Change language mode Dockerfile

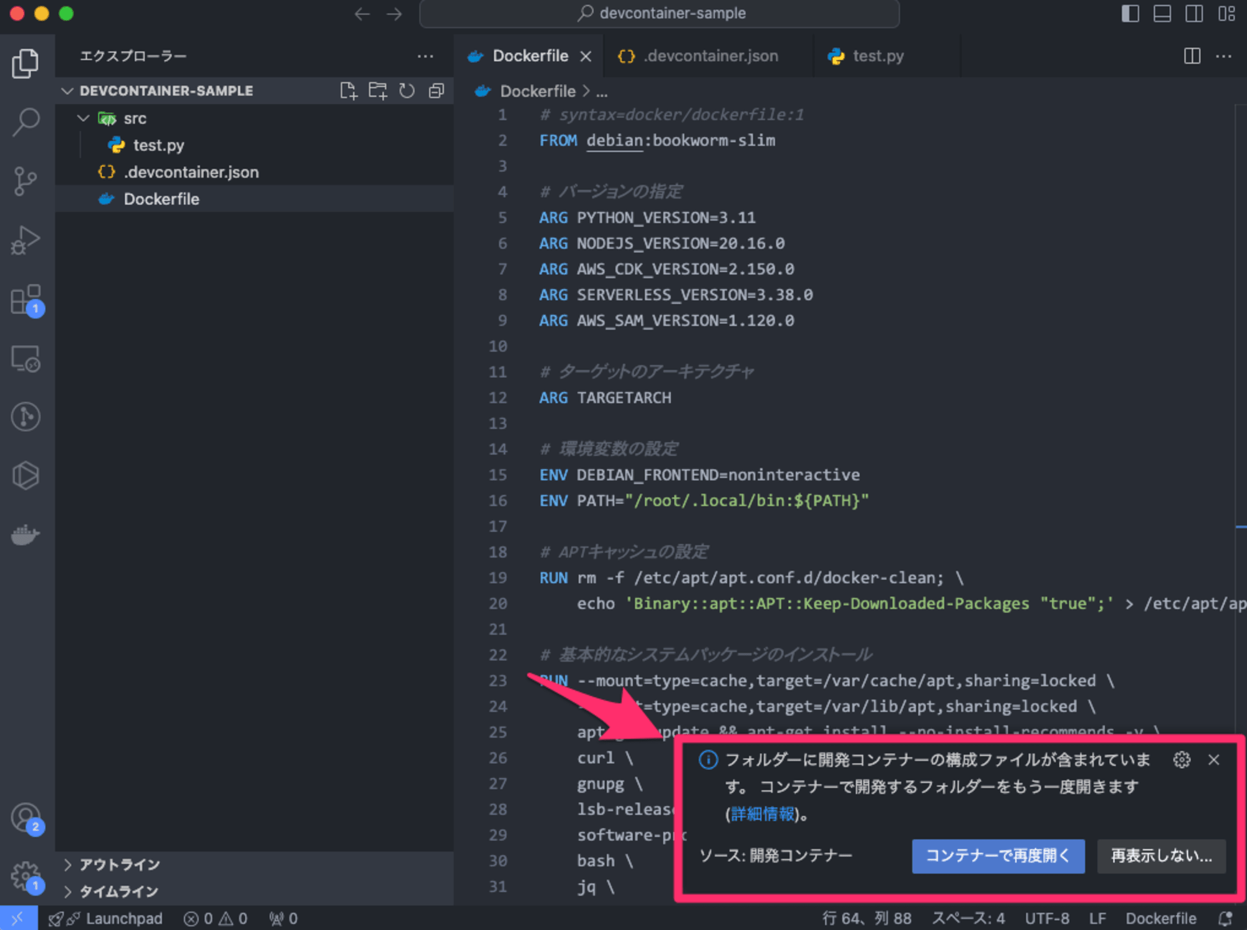1160,918
